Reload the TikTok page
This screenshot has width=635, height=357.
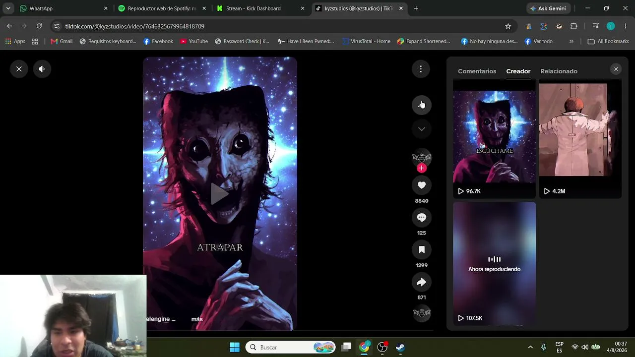(x=39, y=26)
